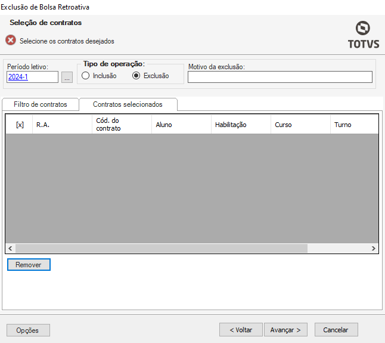Cancel the wizard with Cancelar
This screenshot has height=343, width=385.
point(336,330)
